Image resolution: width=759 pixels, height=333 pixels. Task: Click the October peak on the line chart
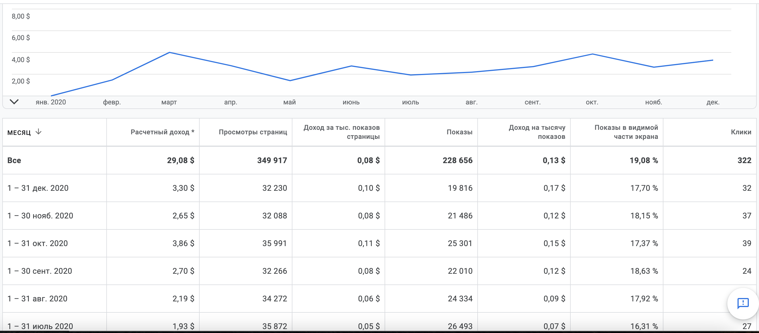pyautogui.click(x=592, y=54)
